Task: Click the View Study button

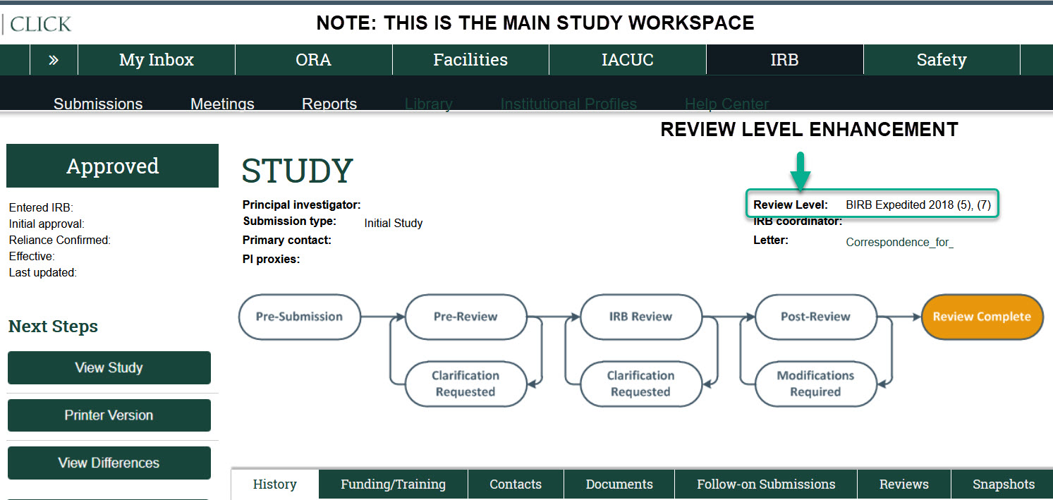Action: [x=109, y=367]
